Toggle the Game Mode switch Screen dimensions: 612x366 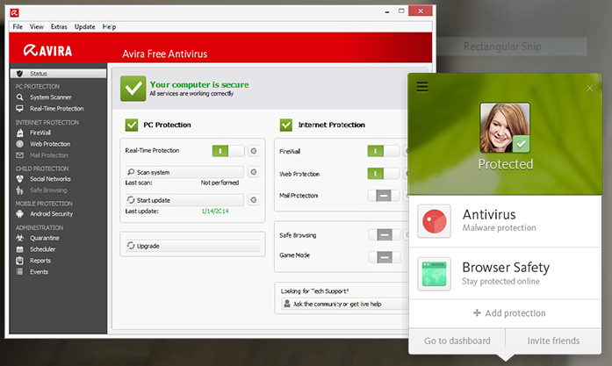(x=385, y=257)
